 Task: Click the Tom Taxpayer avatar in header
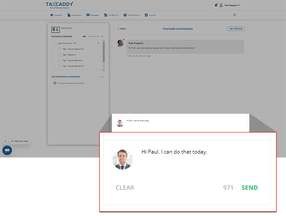coord(221,5)
